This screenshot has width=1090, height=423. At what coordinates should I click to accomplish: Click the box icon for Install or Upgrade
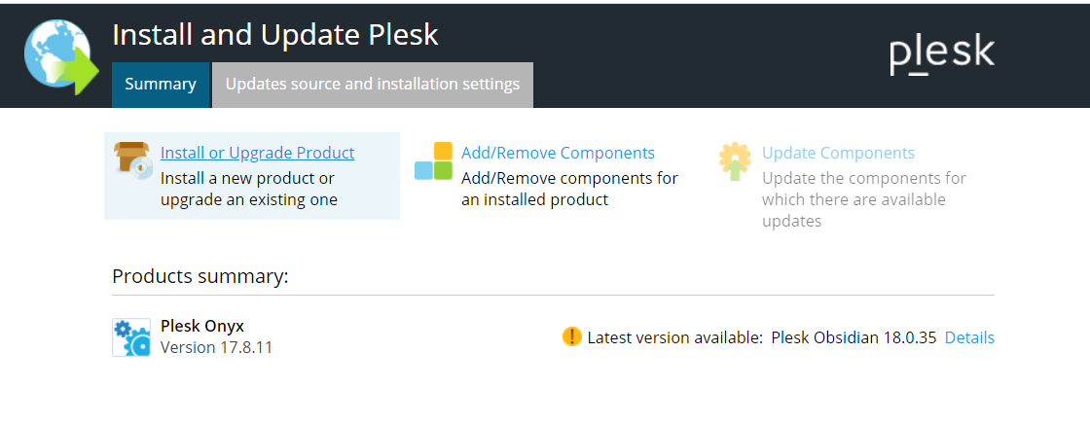(132, 160)
